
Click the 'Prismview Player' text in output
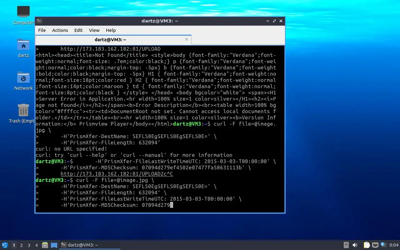(104, 124)
